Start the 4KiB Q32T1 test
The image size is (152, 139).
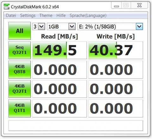coord(20,89)
